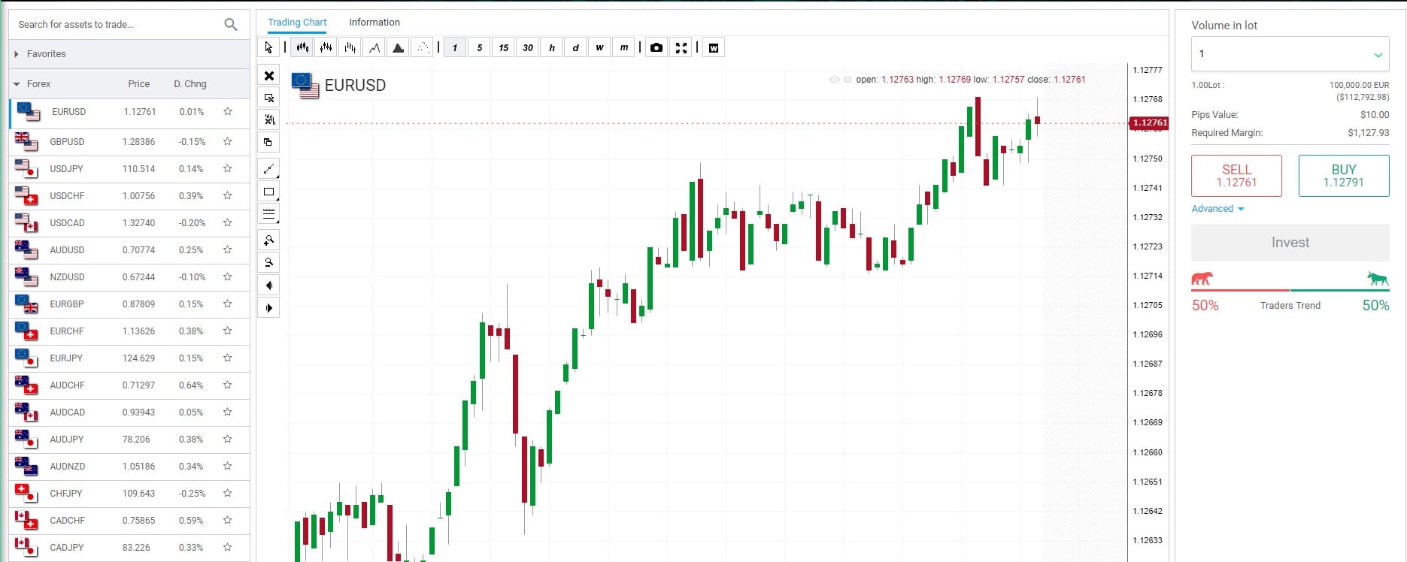Select the cursor pointer tool
1407x562 pixels.
268,47
